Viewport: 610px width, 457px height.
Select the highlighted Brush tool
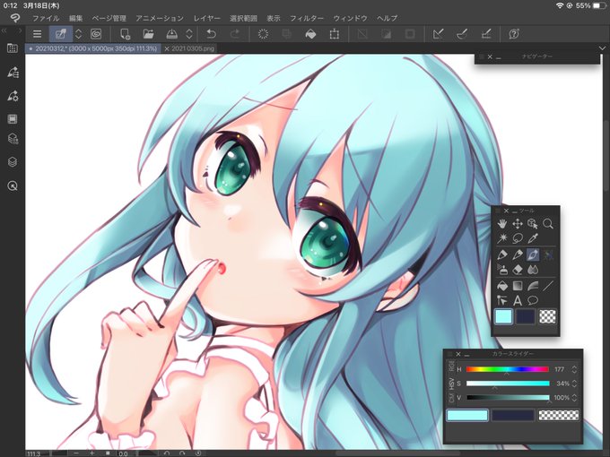533,254
